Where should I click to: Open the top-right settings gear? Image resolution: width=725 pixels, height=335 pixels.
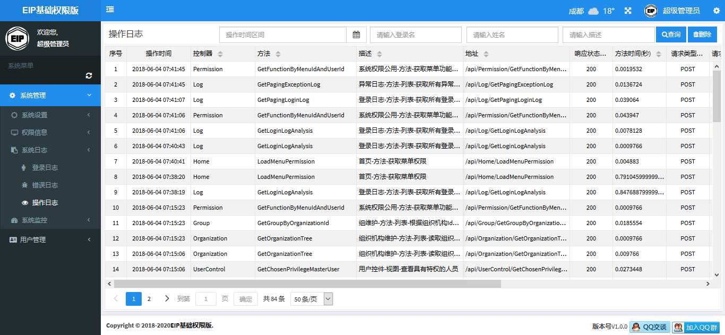pyautogui.click(x=716, y=11)
